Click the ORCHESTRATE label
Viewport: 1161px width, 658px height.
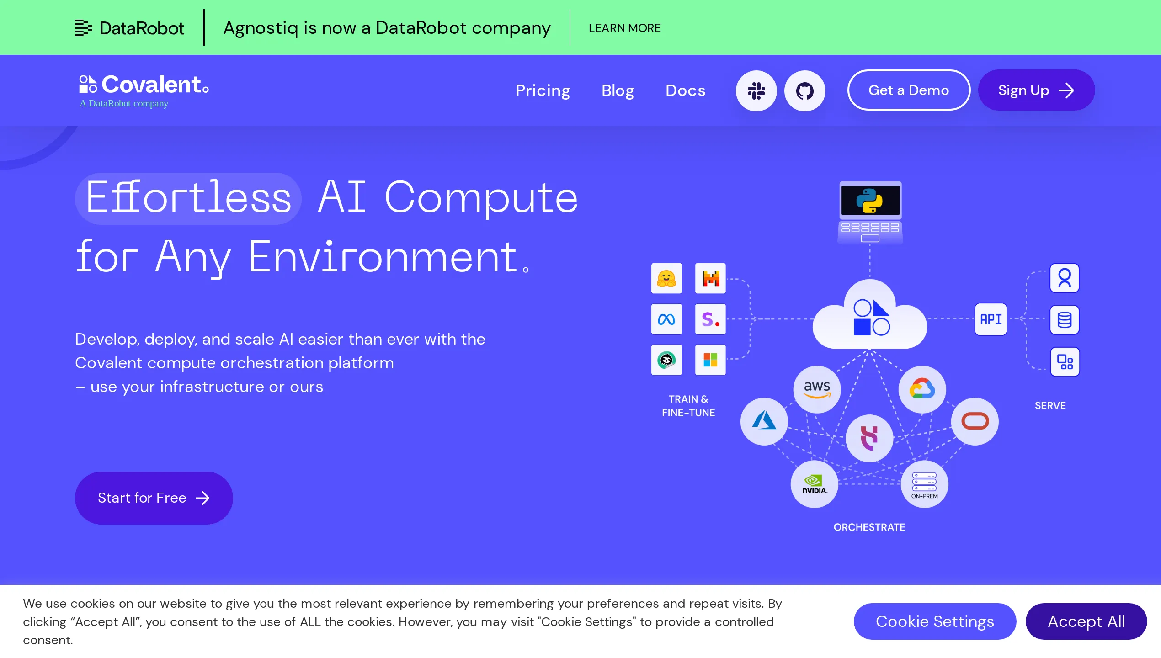[x=869, y=527]
